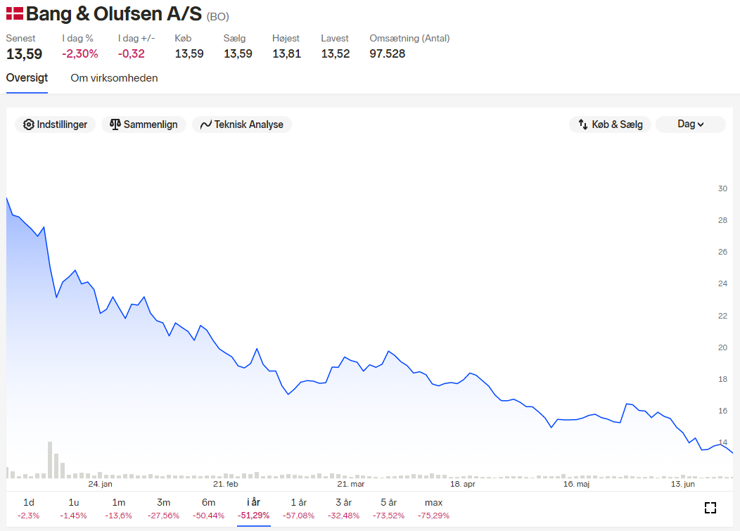
Task: Open the Indstillinger settings button
Action: (55, 124)
